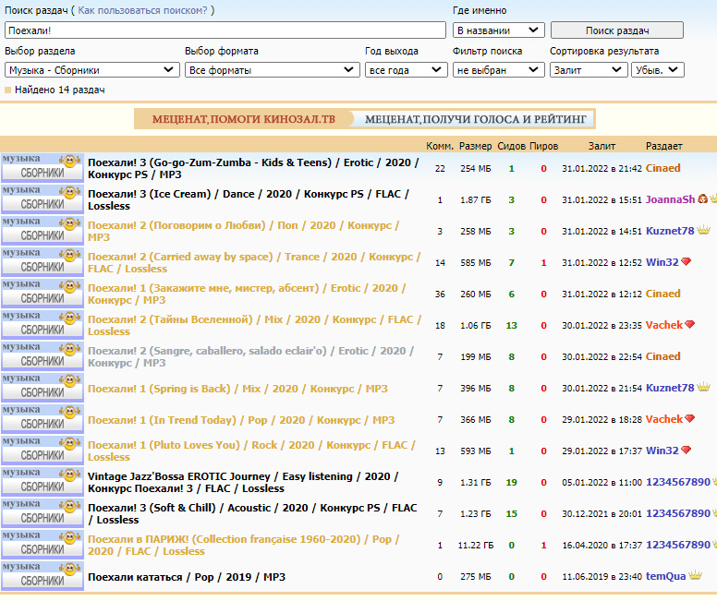
Task: Click crown by Kuznet78 in "Spring is Back" row
Action: [x=703, y=388]
